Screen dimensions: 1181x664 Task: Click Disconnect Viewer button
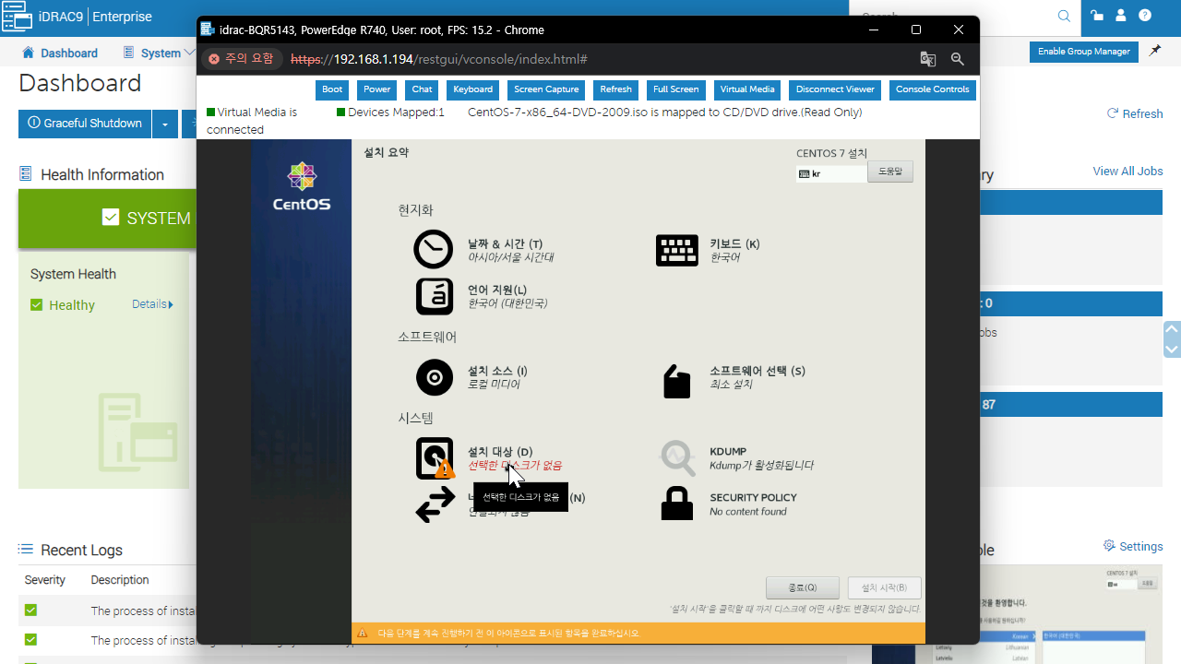(x=835, y=89)
